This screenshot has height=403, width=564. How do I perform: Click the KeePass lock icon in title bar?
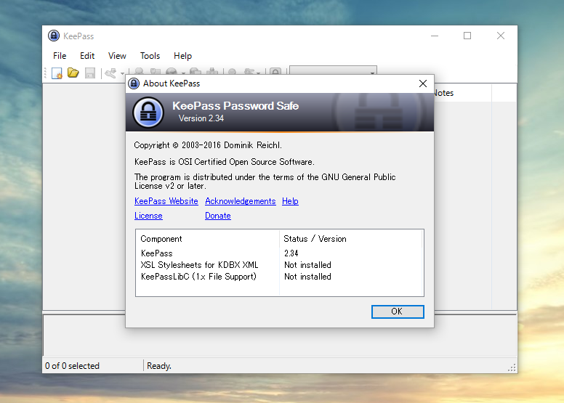[54, 36]
